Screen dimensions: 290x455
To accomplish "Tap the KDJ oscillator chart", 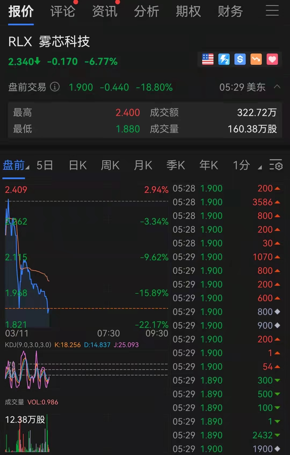I will pyautogui.click(x=86, y=370).
